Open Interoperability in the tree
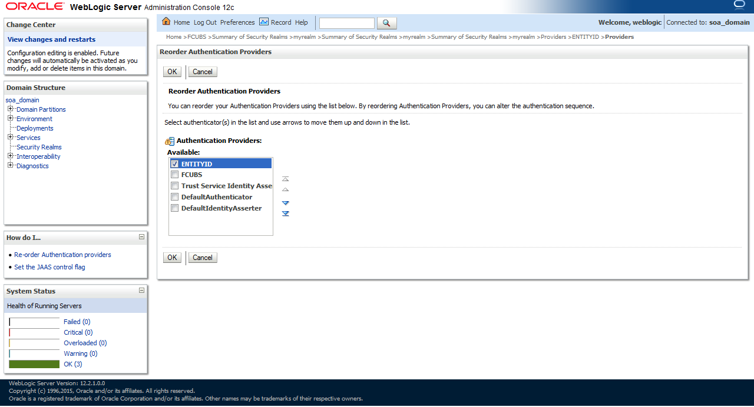Screen dimensions: 754x407 (x=38, y=156)
